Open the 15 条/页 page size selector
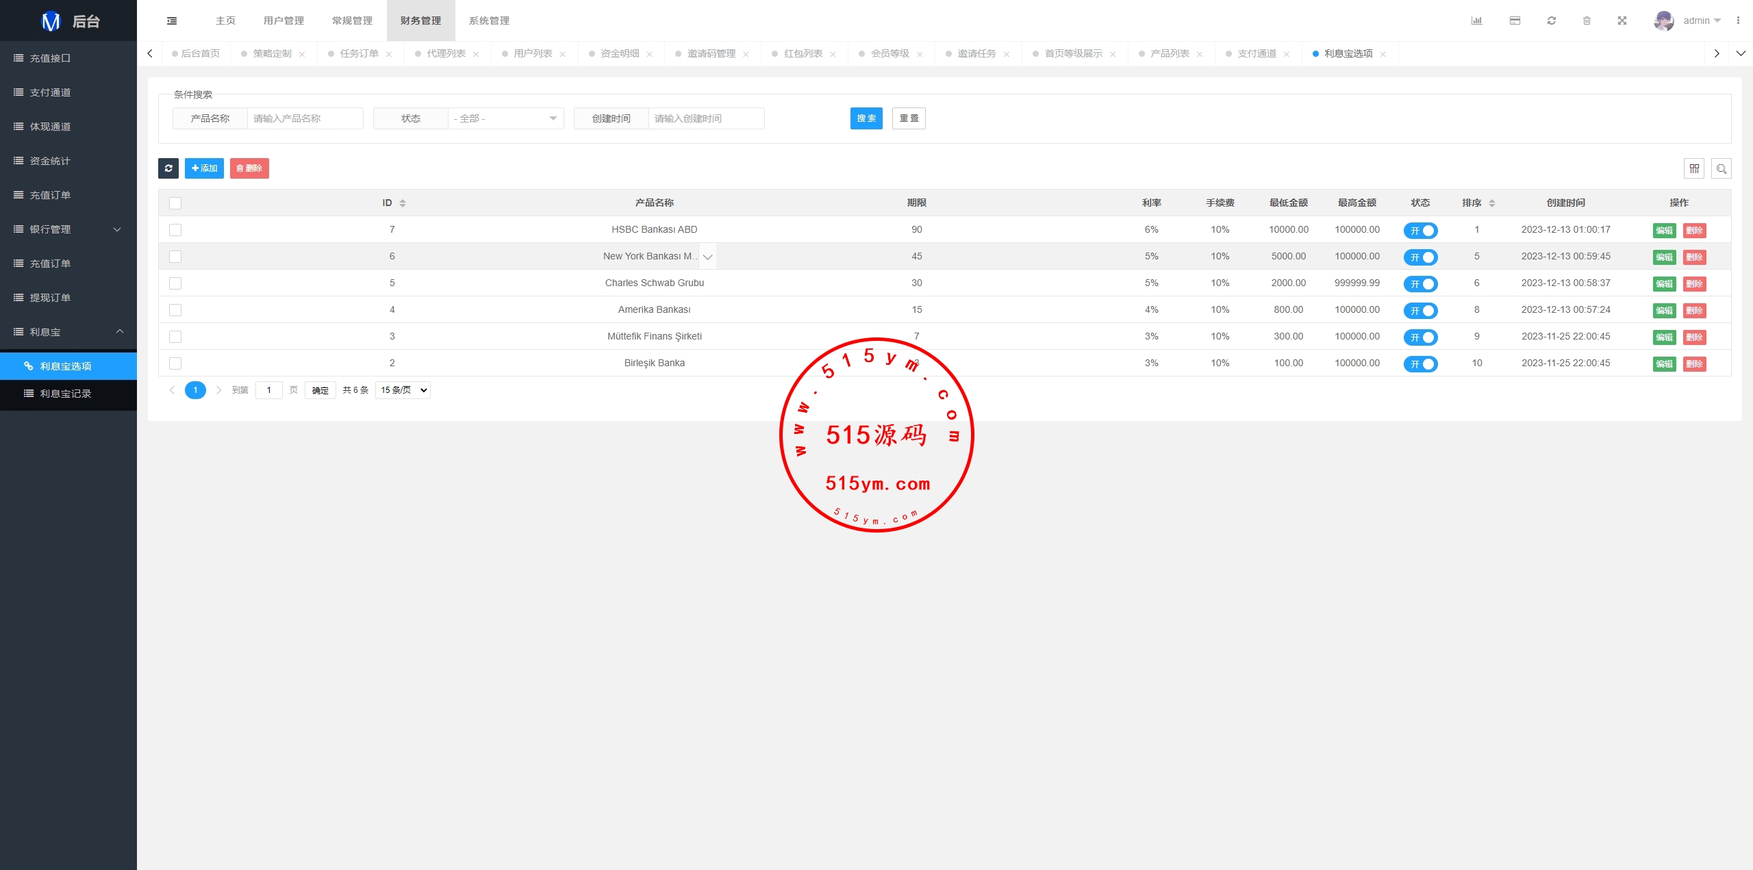1753x870 pixels. (403, 390)
